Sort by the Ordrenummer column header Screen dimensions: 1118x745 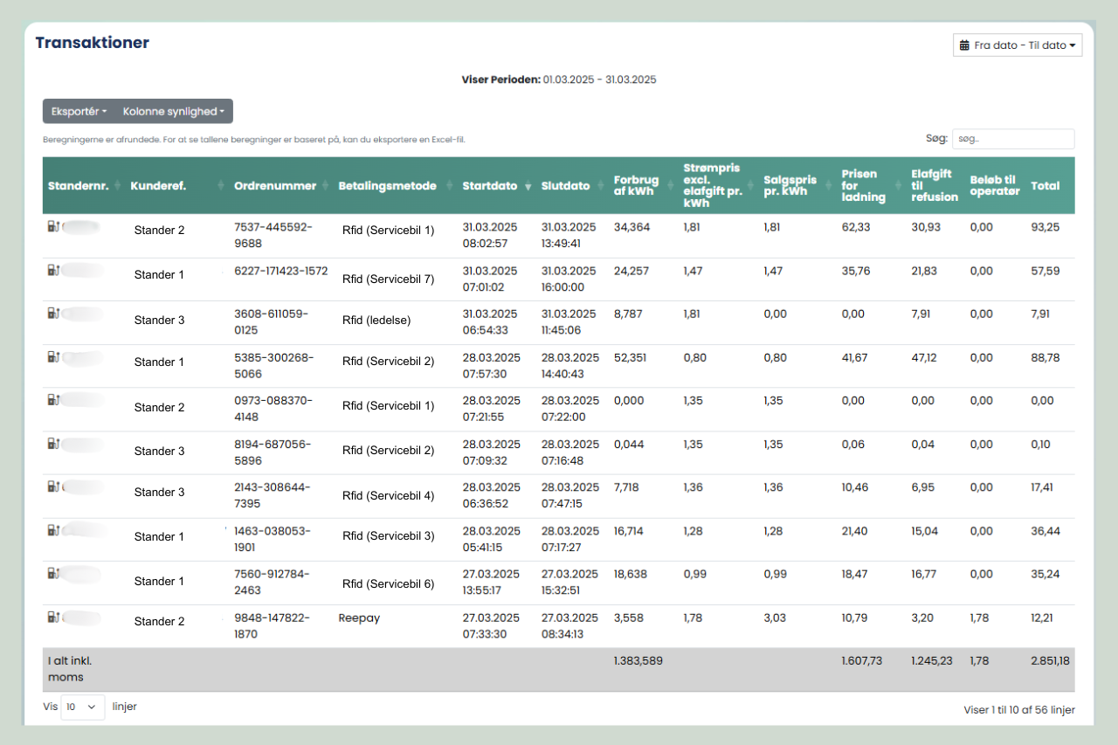coord(281,186)
